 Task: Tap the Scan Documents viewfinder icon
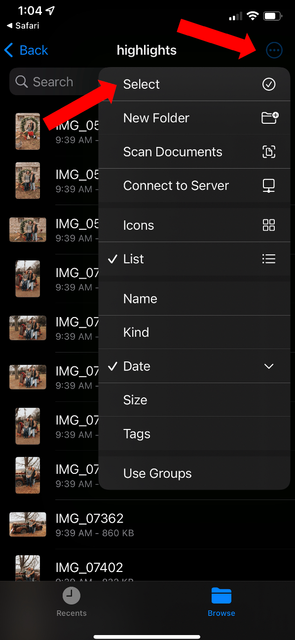click(269, 152)
